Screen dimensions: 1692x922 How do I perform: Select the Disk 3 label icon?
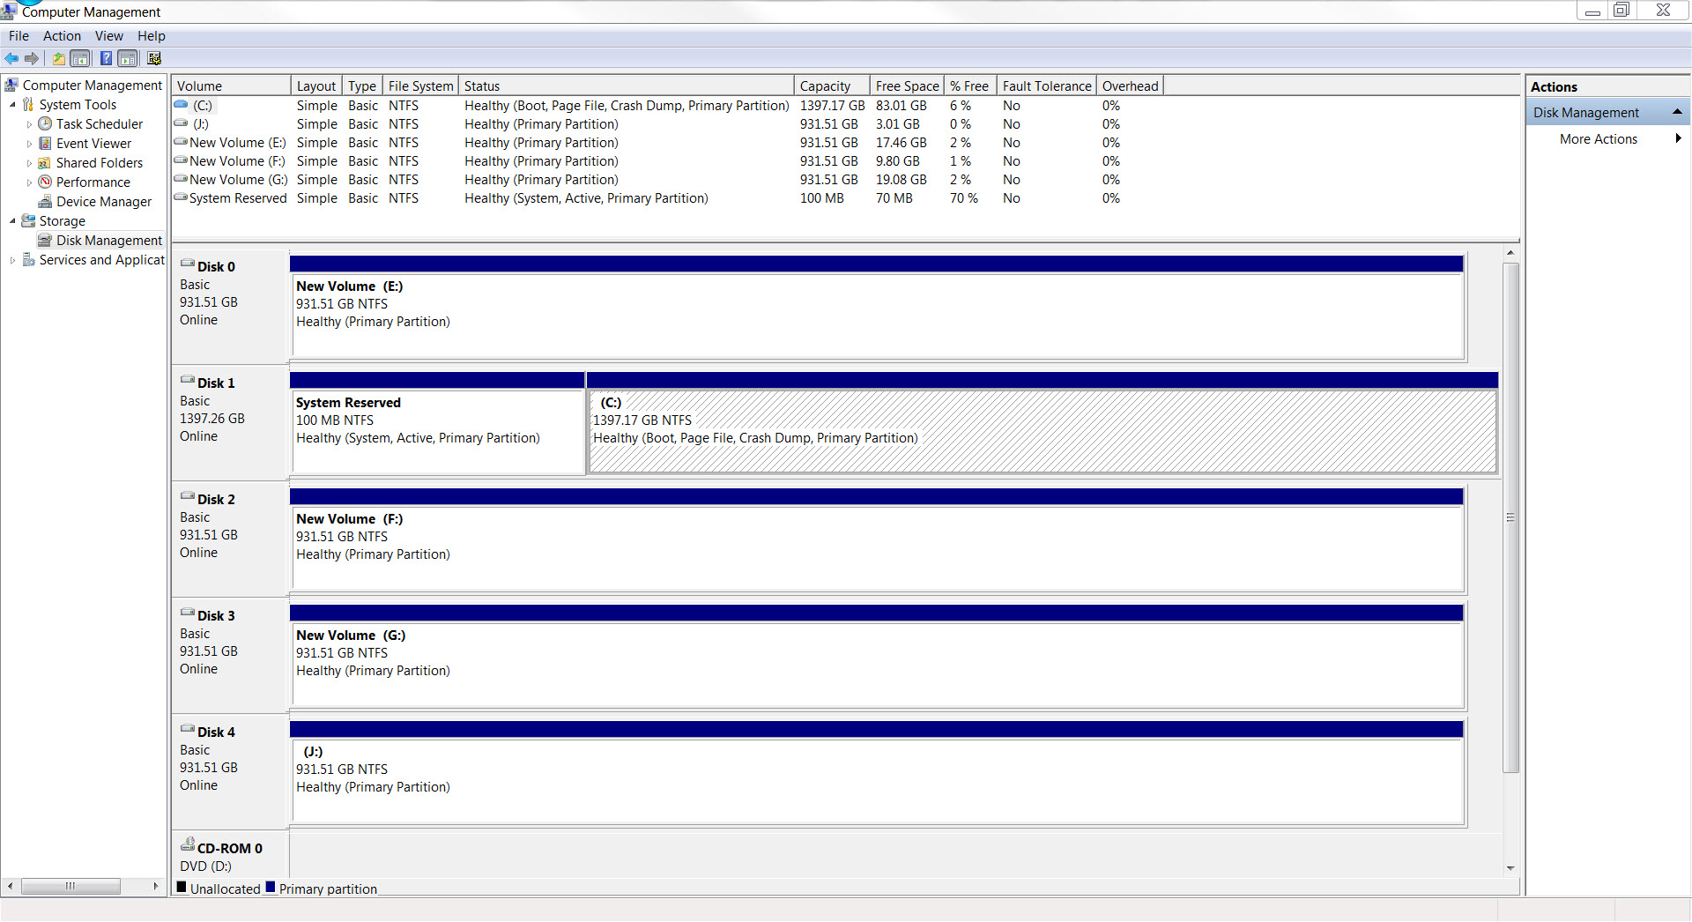coord(188,613)
